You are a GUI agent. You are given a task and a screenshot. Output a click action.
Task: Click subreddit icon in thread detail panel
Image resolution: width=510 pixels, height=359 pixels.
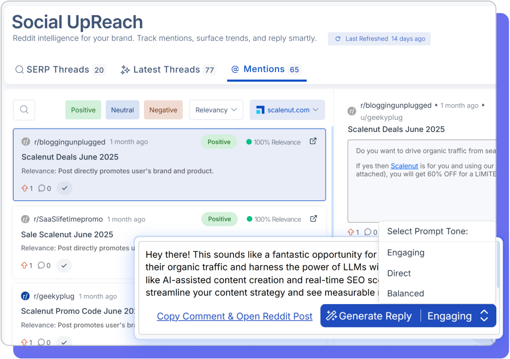352,111
